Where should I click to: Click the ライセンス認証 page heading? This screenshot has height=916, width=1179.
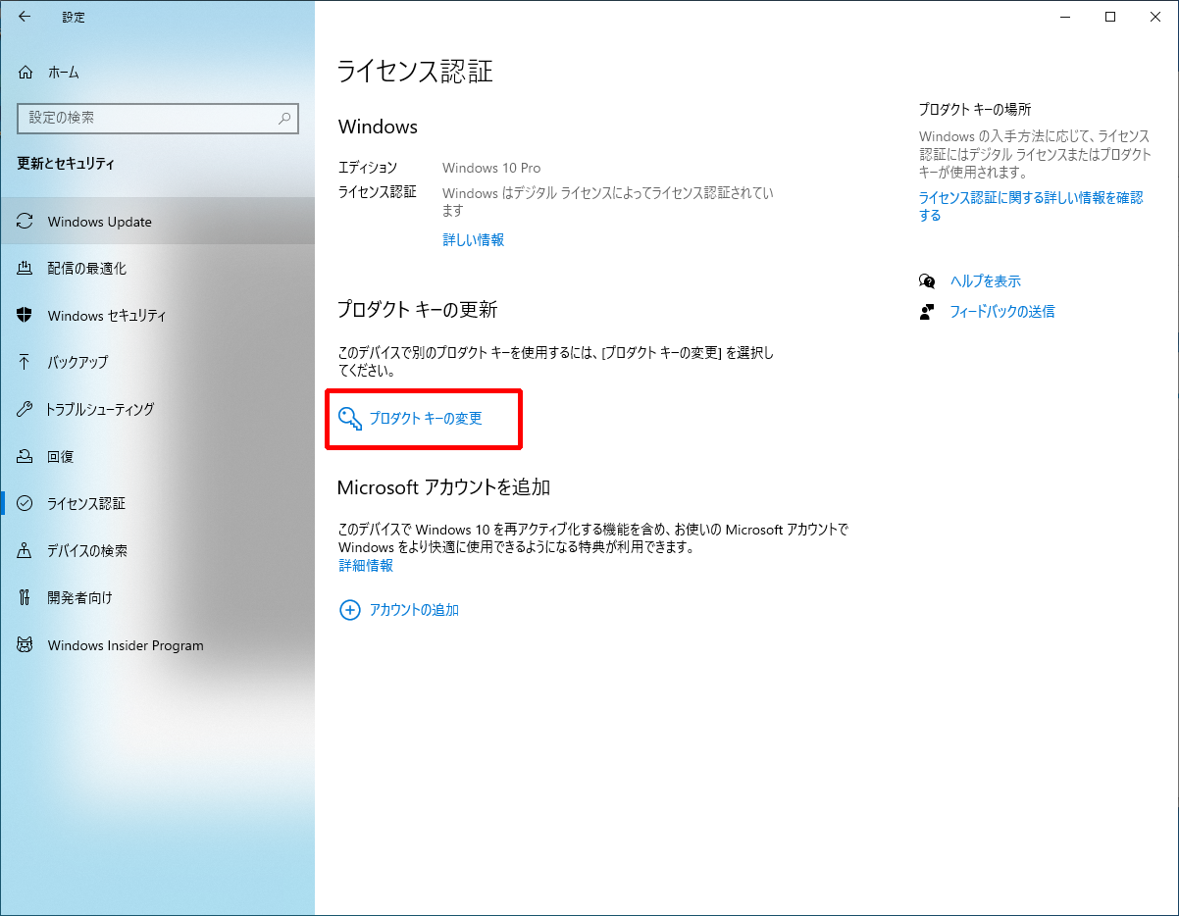[x=415, y=72]
